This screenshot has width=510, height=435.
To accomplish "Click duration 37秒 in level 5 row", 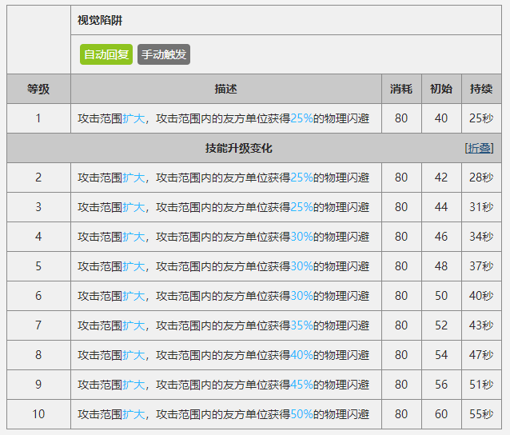I will 481,266.
